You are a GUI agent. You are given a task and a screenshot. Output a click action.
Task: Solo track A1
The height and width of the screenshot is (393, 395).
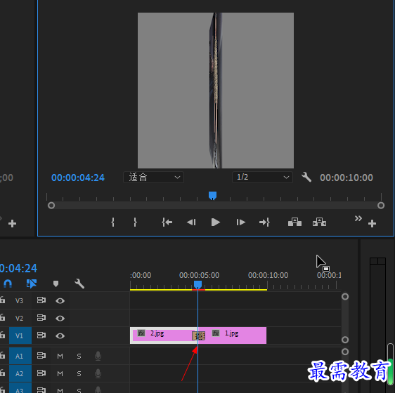pyautogui.click(x=79, y=356)
